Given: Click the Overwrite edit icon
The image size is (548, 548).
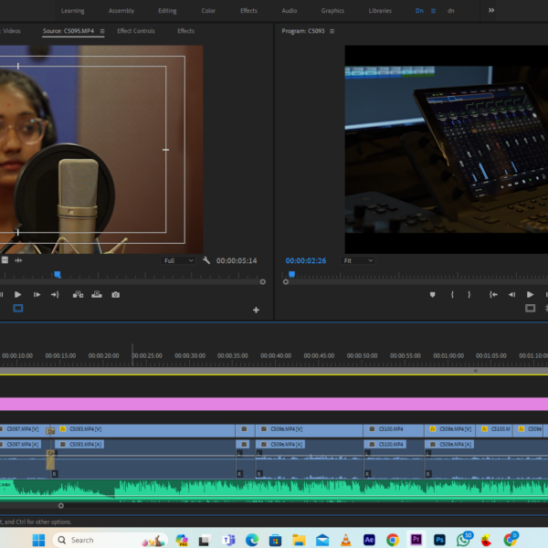Looking at the screenshot, I should 97,295.
